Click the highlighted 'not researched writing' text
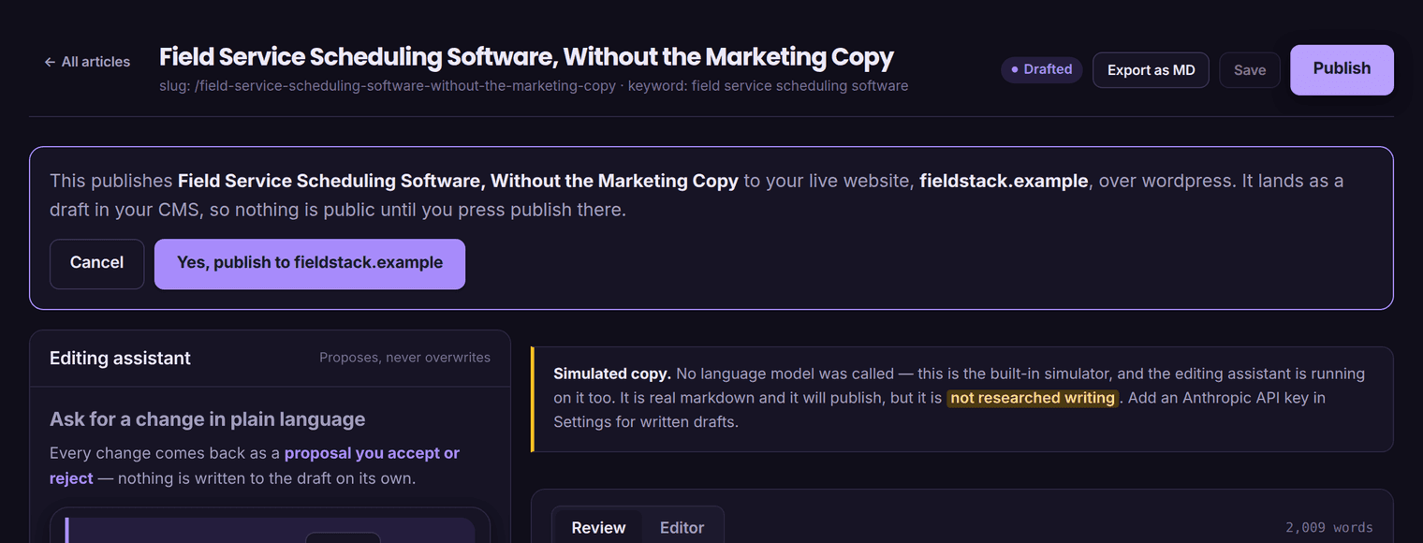1423x543 pixels. (x=1033, y=398)
